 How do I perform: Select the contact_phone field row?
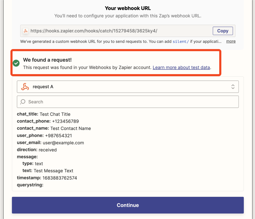[48, 121]
